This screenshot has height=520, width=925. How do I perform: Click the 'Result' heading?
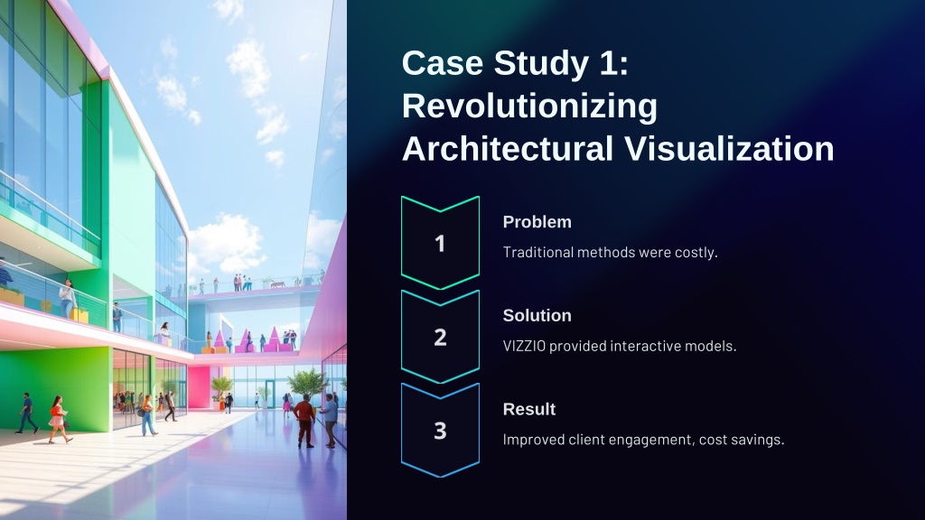529,409
